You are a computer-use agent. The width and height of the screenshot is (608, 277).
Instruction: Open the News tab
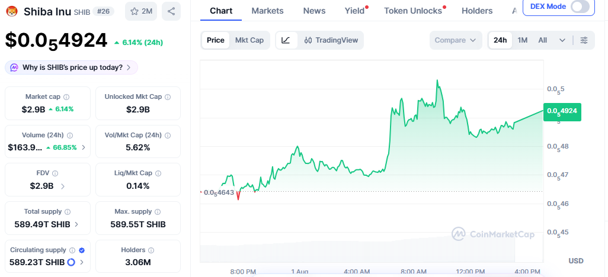(314, 11)
